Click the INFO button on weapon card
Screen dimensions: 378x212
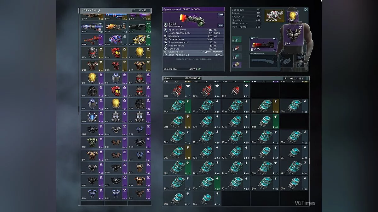220,25
